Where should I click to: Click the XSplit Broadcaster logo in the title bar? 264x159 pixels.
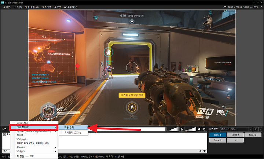[x=2, y=3]
